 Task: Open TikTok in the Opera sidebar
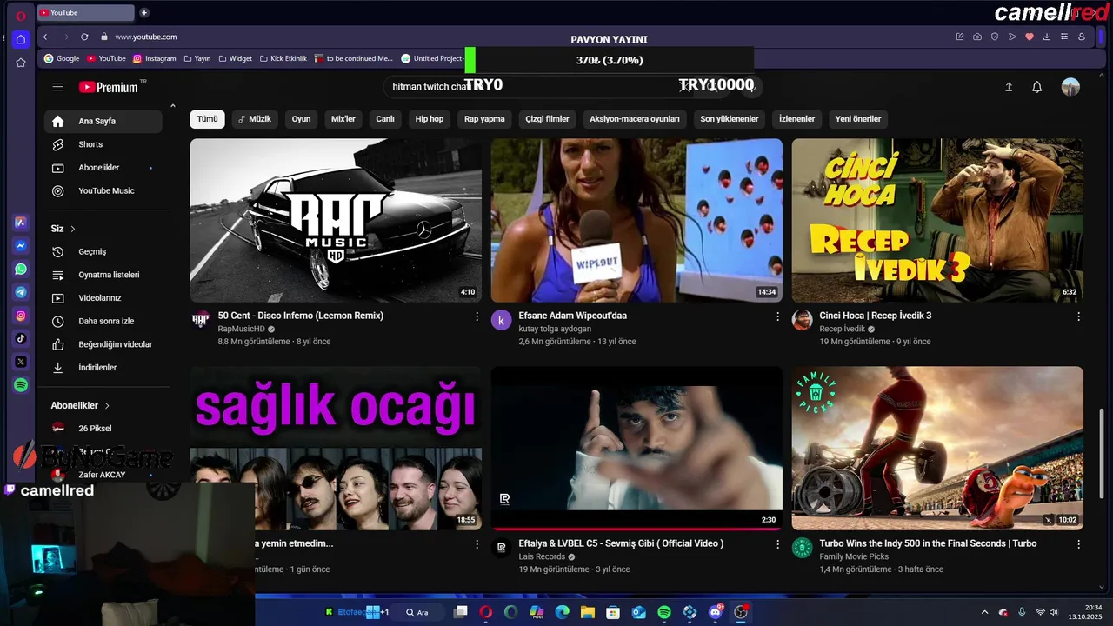pyautogui.click(x=21, y=338)
